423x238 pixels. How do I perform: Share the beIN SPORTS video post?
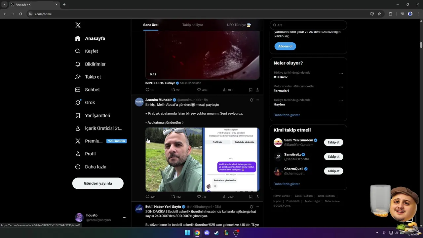(257, 90)
